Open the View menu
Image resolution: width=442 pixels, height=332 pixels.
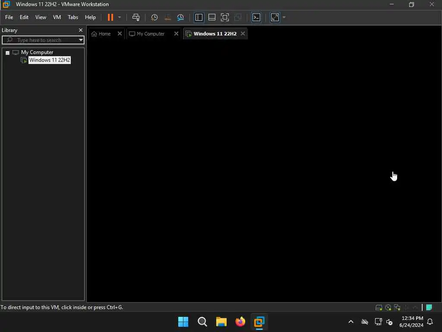coord(41,17)
